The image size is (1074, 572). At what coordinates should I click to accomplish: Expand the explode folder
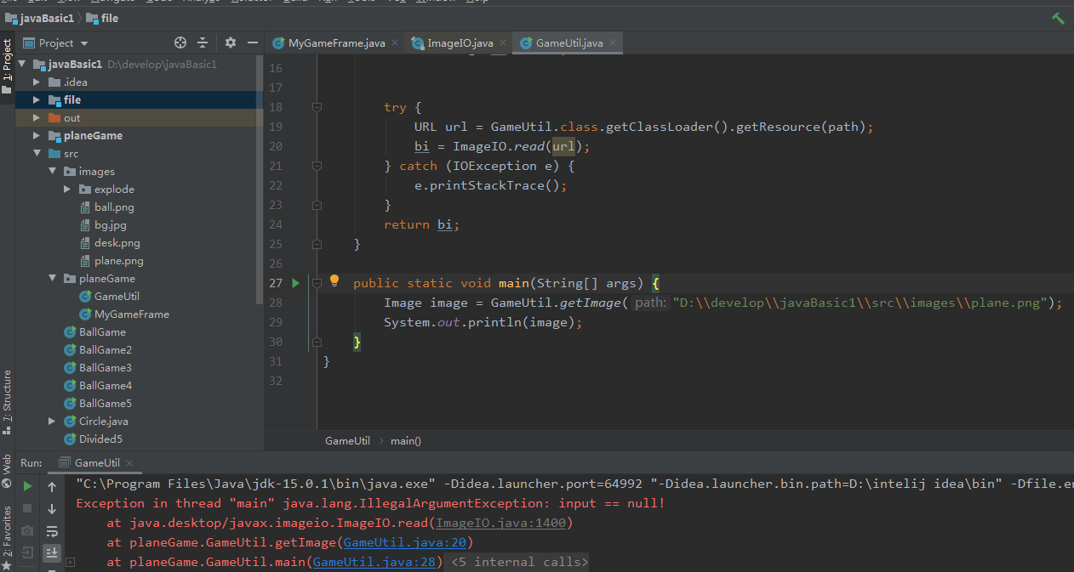click(67, 189)
